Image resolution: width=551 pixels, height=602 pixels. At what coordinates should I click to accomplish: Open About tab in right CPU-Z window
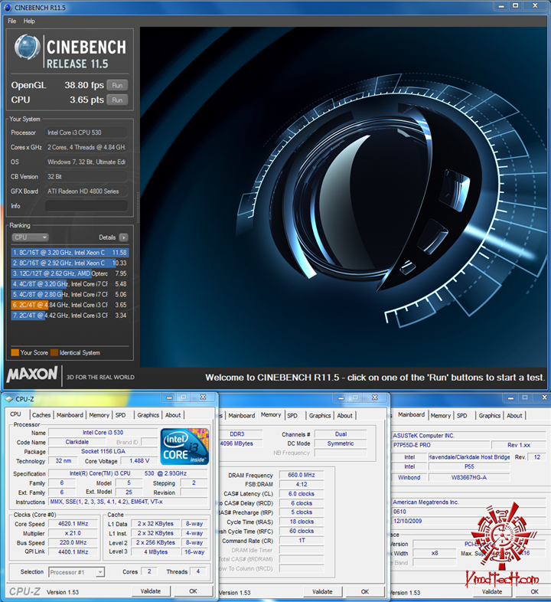(x=514, y=415)
